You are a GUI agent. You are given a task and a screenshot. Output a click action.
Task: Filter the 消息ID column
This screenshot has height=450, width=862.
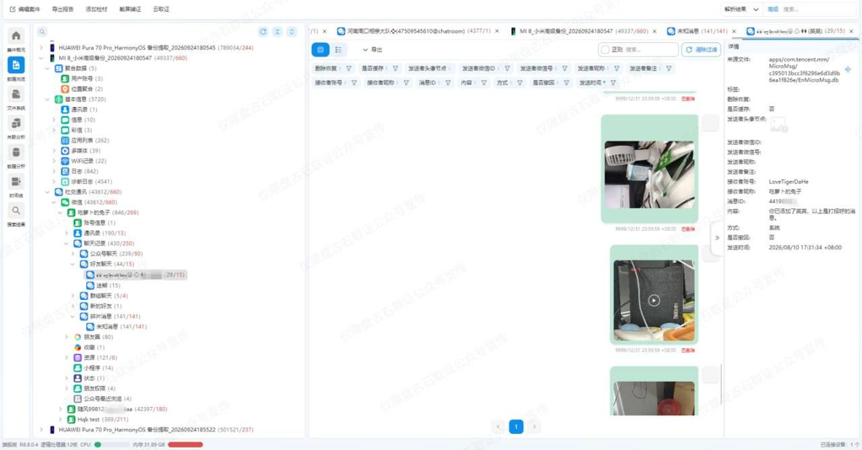point(448,83)
